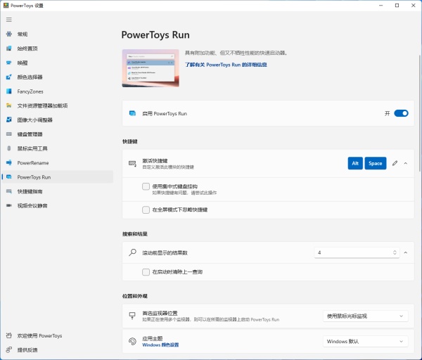The image size is (422, 360).
Task: Click the 视频会议静音 camera icon
Action: [x=9, y=205]
